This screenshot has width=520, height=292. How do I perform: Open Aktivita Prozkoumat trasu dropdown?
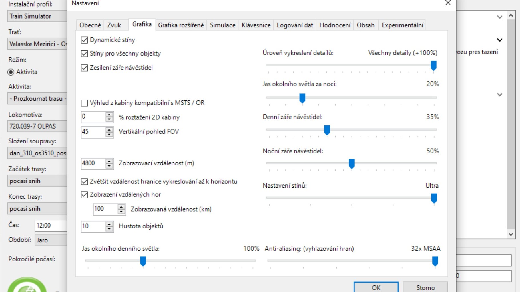pyautogui.click(x=37, y=98)
